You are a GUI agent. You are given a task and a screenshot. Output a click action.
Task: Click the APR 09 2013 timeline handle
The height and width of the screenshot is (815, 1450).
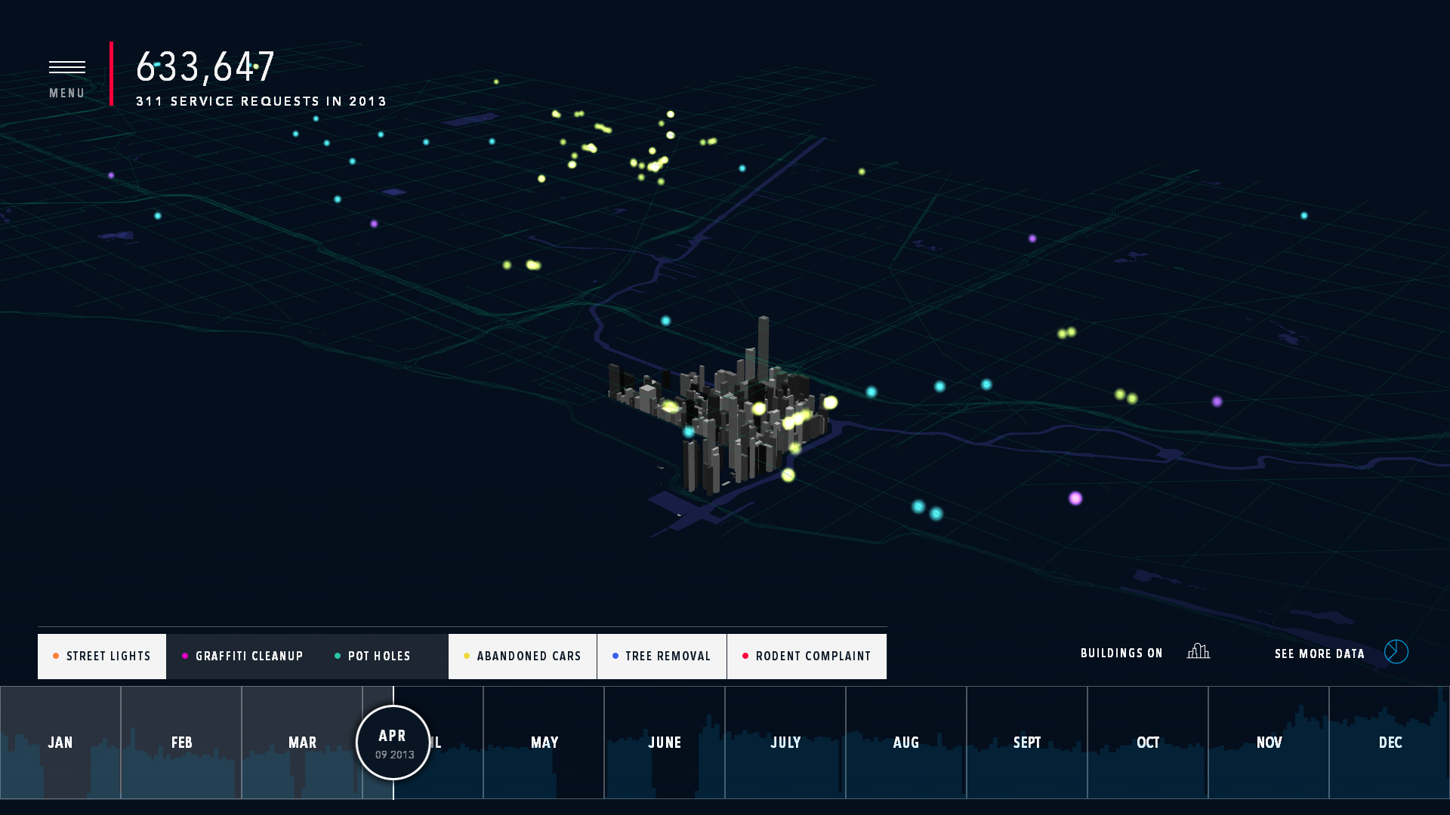(x=393, y=743)
